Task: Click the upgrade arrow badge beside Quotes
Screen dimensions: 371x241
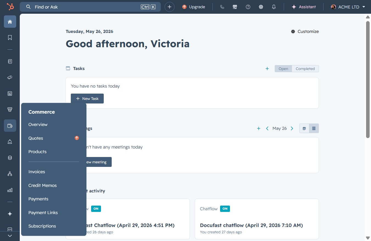Action: coord(77,138)
